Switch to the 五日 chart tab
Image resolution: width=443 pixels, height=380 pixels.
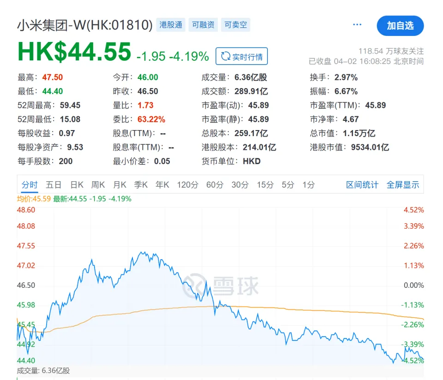click(x=54, y=185)
